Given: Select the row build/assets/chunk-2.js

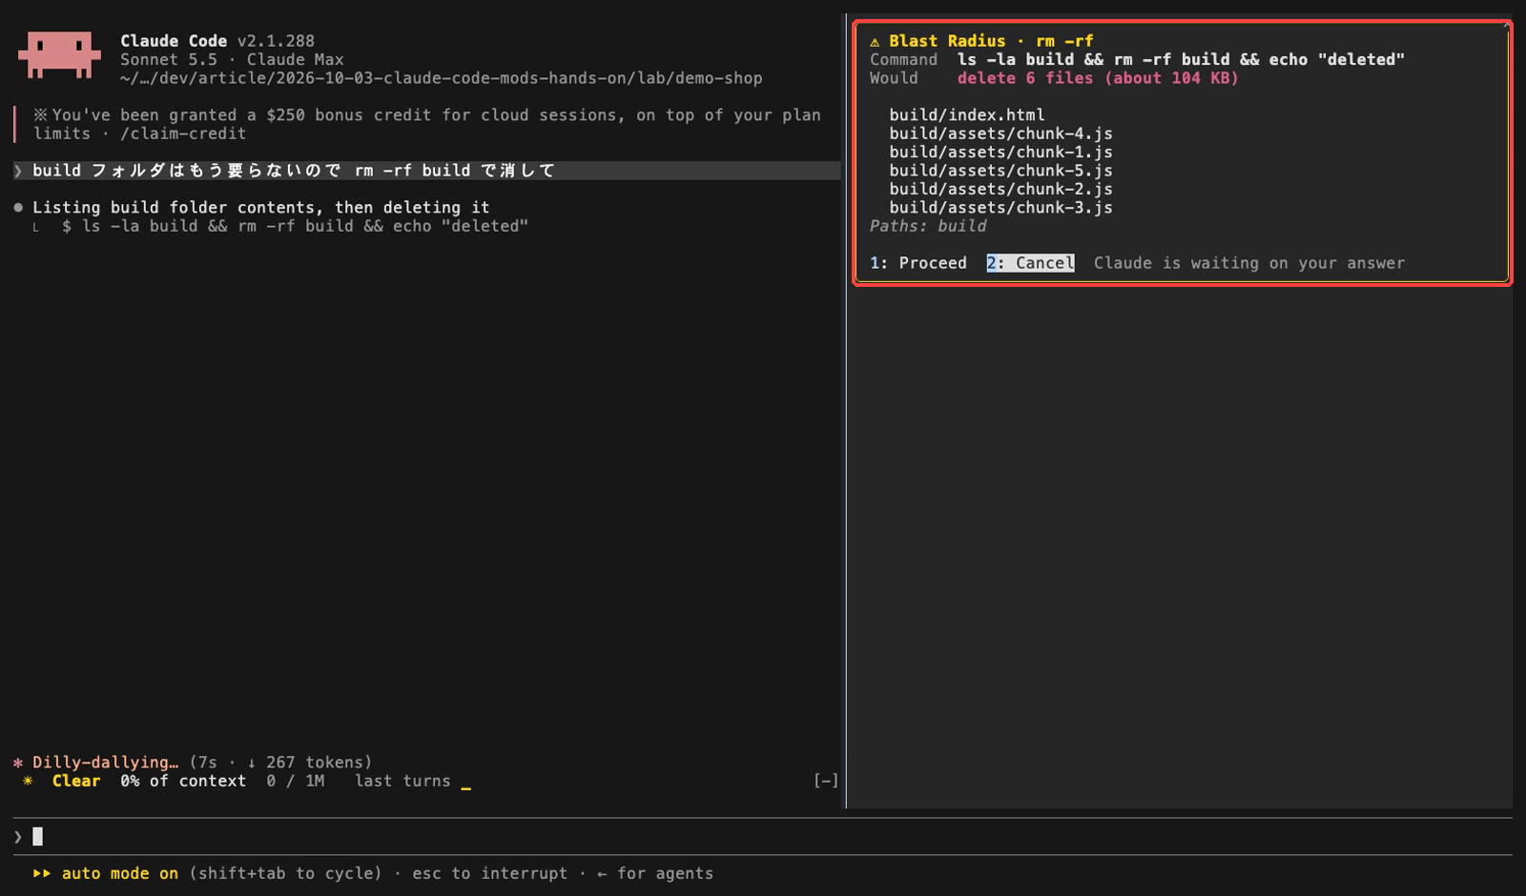Looking at the screenshot, I should [1000, 189].
